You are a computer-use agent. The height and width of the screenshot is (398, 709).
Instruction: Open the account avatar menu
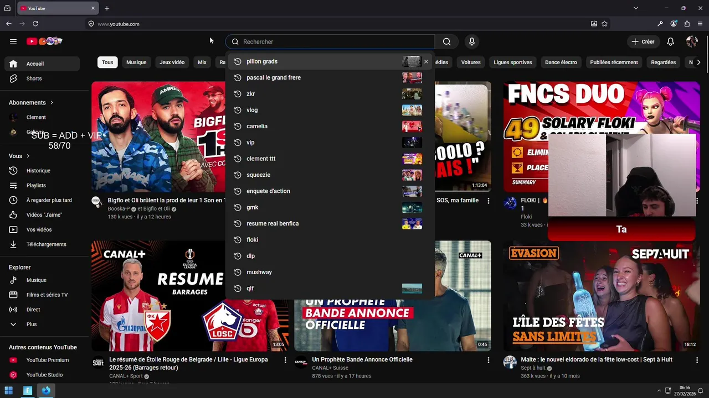(x=692, y=41)
